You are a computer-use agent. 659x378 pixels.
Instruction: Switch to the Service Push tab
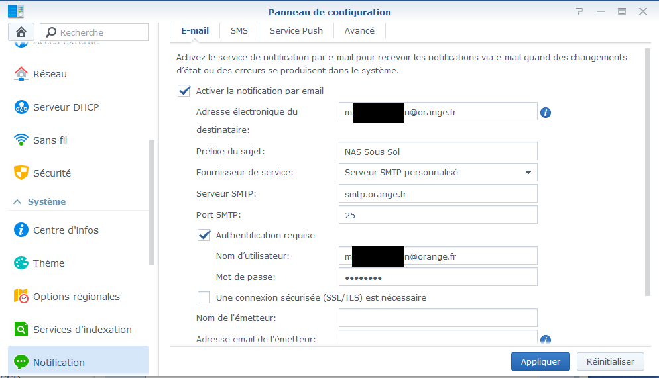point(296,30)
